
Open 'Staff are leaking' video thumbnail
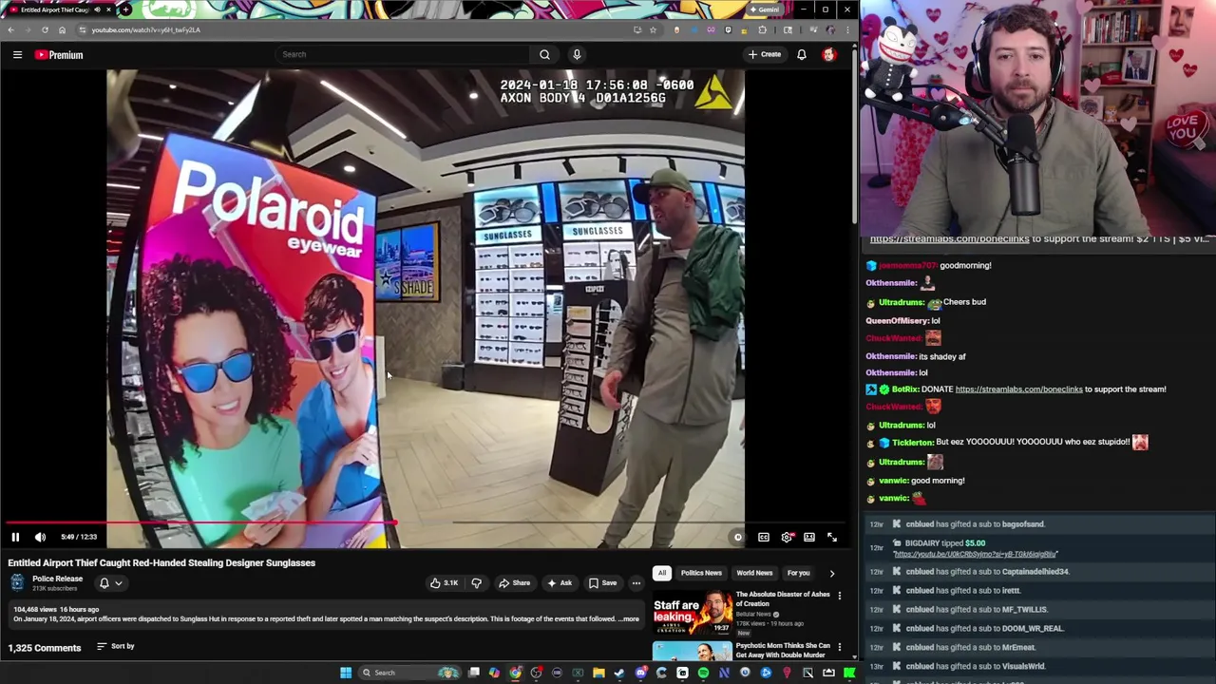tap(692, 613)
